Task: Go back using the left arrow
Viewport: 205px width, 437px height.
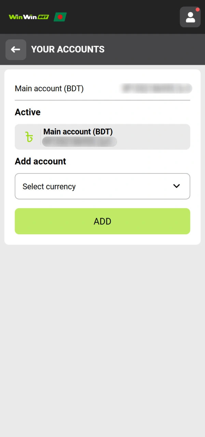Action: pyautogui.click(x=16, y=50)
